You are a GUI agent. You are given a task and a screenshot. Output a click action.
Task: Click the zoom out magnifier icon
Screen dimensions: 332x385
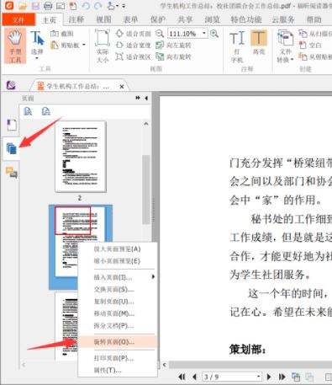coord(160,34)
